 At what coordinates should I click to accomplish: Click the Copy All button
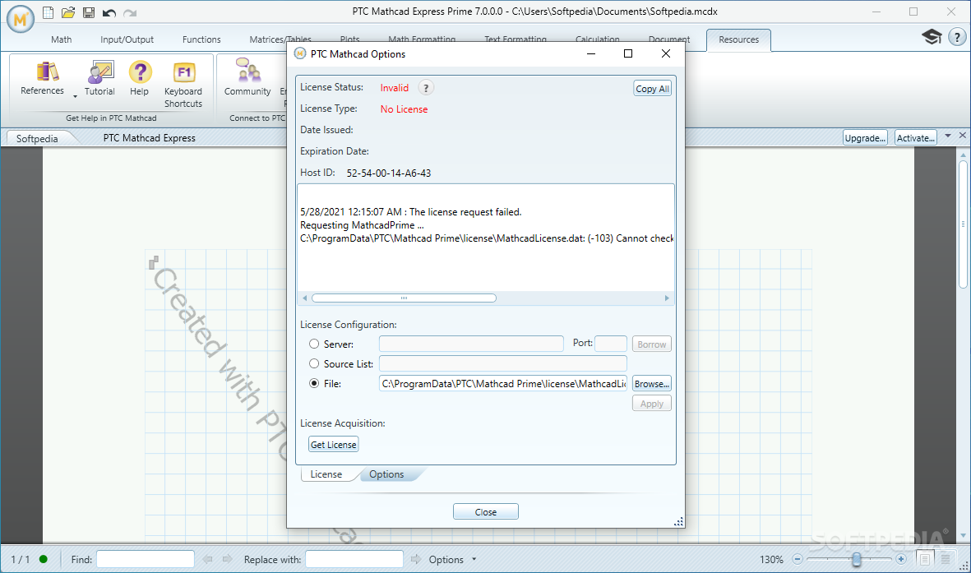click(653, 89)
